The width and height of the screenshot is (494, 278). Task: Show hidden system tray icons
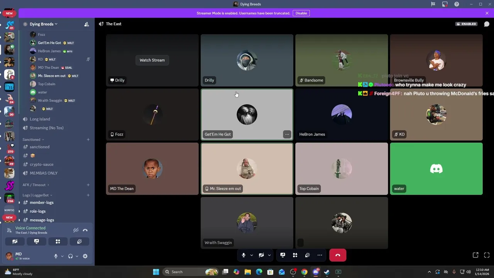pos(429,272)
